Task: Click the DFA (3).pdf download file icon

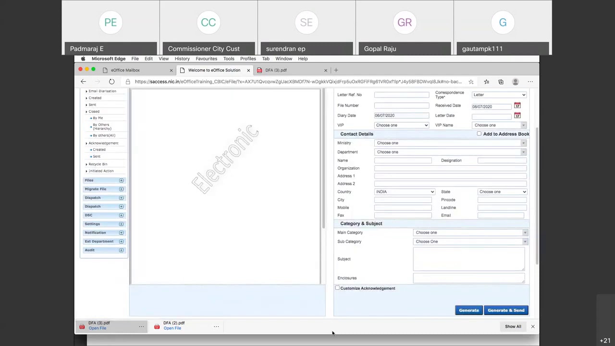Action: (x=82, y=327)
